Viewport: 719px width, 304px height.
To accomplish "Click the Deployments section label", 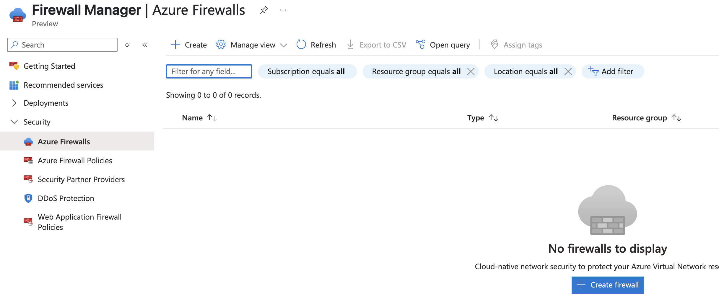I will [46, 103].
